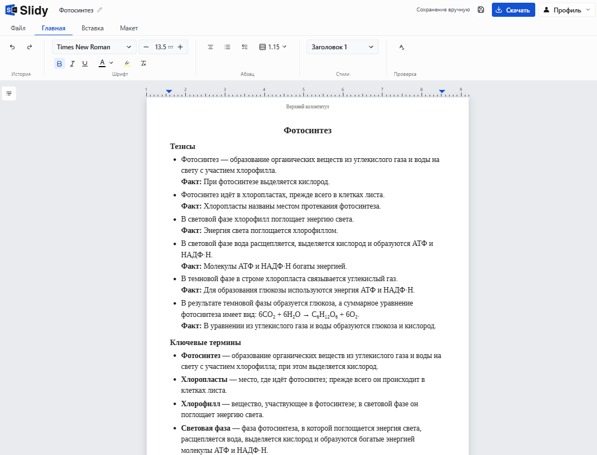Undo the last action
Viewport: 597px width, 455px height.
click(x=12, y=47)
